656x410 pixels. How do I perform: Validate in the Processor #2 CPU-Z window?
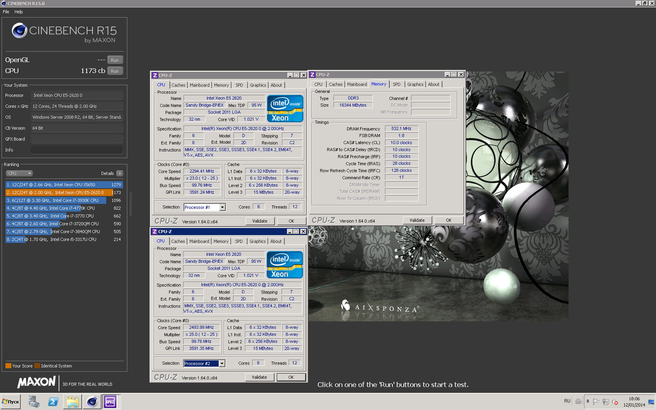click(x=259, y=377)
